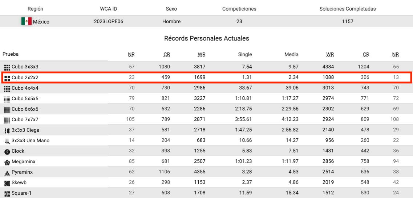
Task: Click the Single column header
Action: pos(245,55)
